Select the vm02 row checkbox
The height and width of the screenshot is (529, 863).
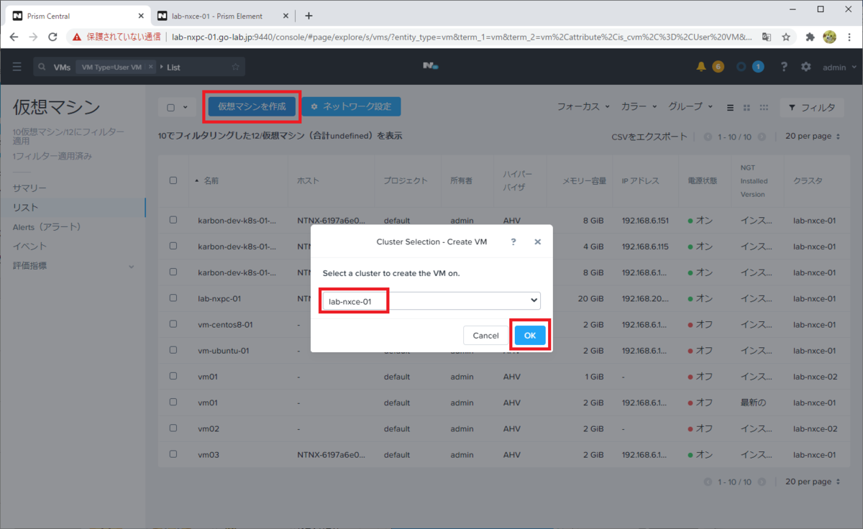(x=173, y=428)
